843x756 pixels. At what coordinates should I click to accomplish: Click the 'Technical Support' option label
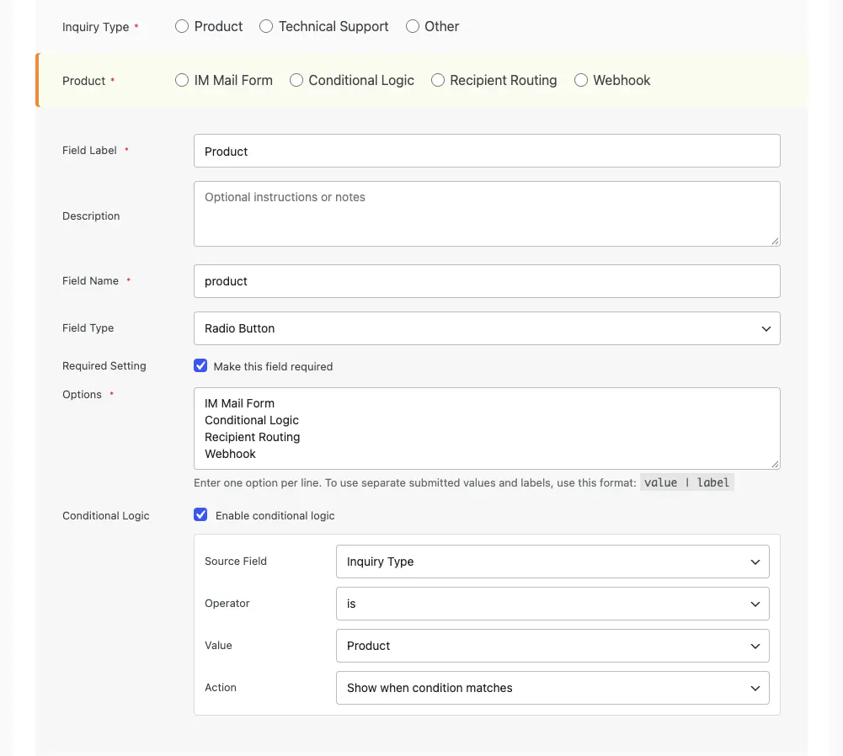click(333, 26)
